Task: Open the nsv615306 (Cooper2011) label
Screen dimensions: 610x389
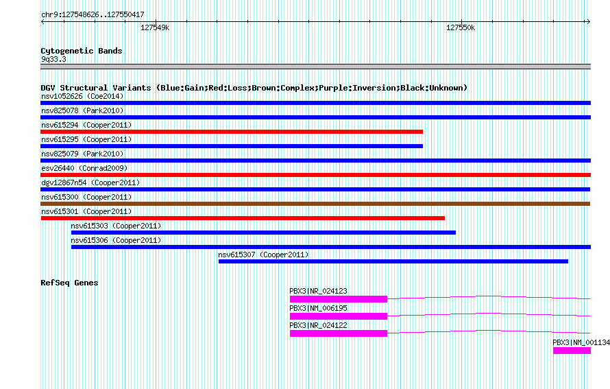Action: click(116, 240)
